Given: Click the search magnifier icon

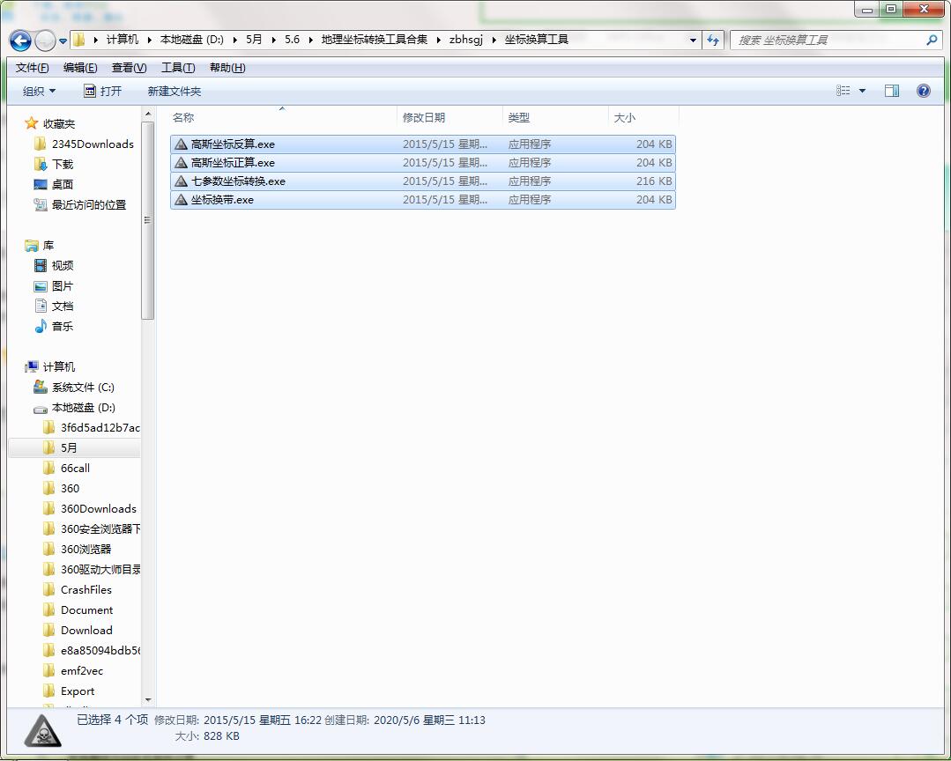Looking at the screenshot, I should point(932,40).
